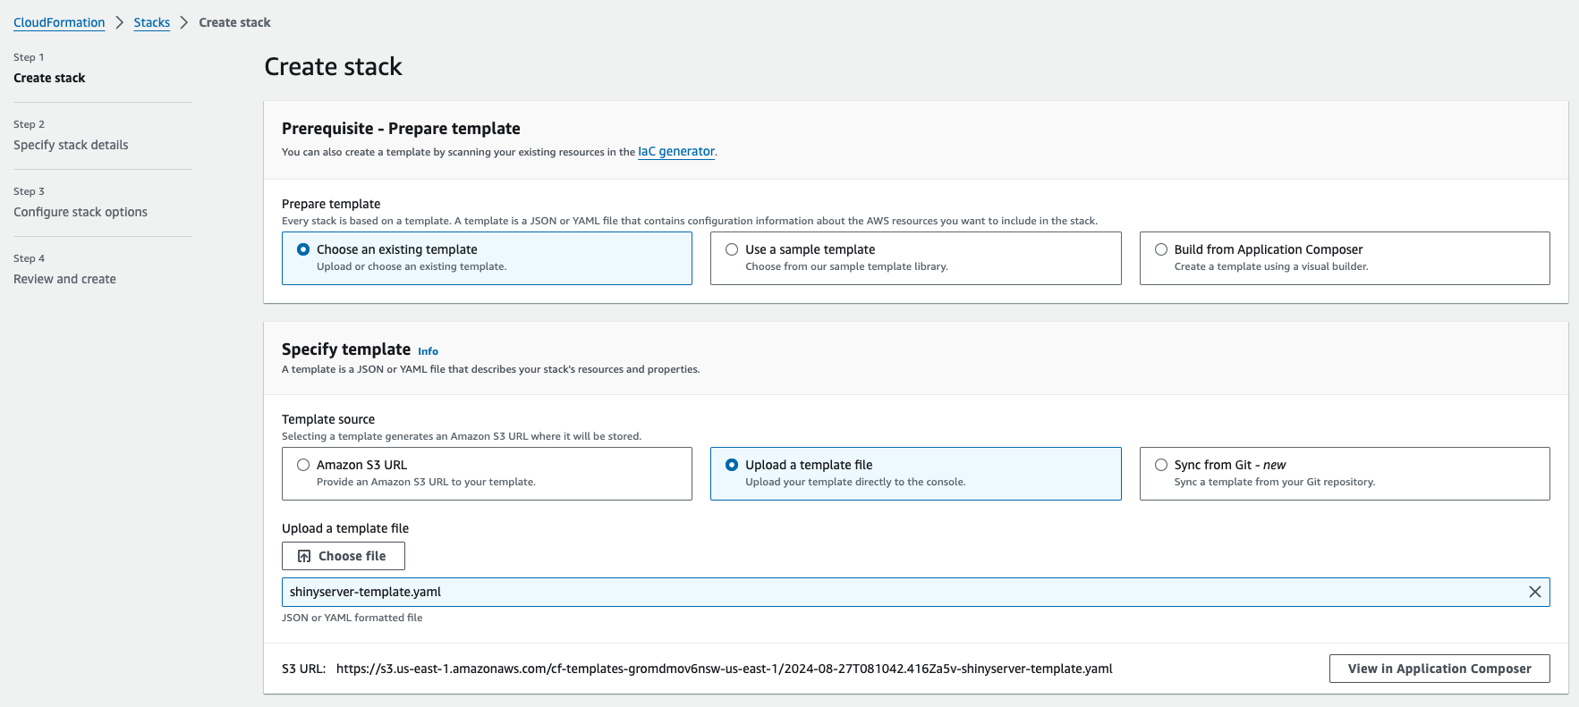Click the 'Prerequisite - Prepare template' heading
Viewport: 1579px width, 707px height.
pos(401,129)
